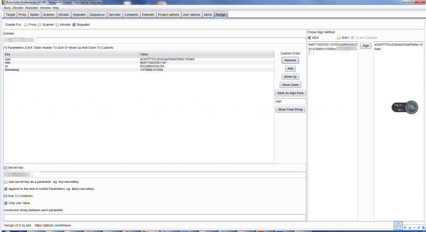Switch to the Sequencer tab
Image resolution: width=426 pixels, height=232 pixels.
coord(97,15)
